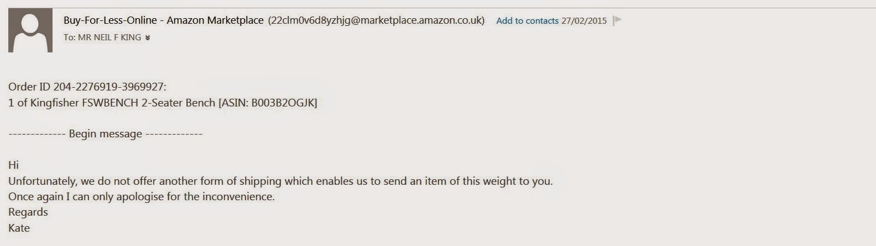
Task: Click sender name Buy-For-Less-Online - Amazon Marketplace
Action: tap(163, 20)
